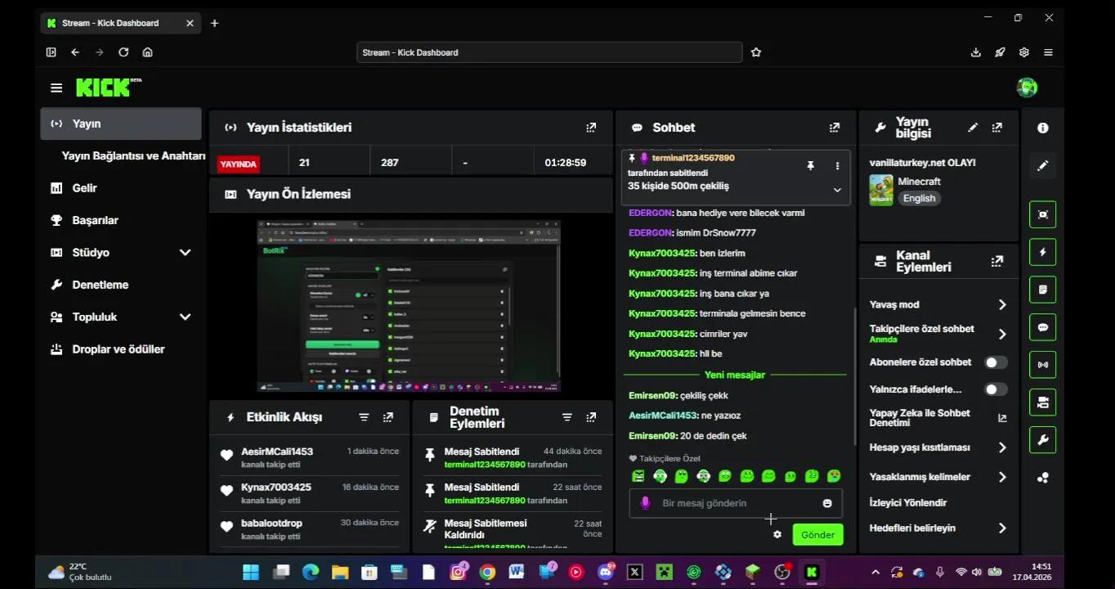This screenshot has height=589, width=1115.
Task: Open emoji picker in chat message box
Action: [x=827, y=503]
